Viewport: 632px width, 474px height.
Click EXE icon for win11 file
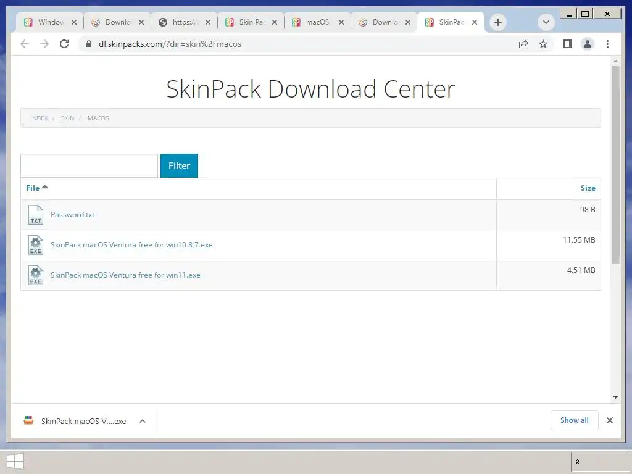point(35,275)
